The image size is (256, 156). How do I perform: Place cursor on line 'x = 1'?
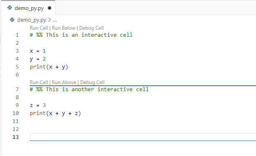click(x=38, y=51)
